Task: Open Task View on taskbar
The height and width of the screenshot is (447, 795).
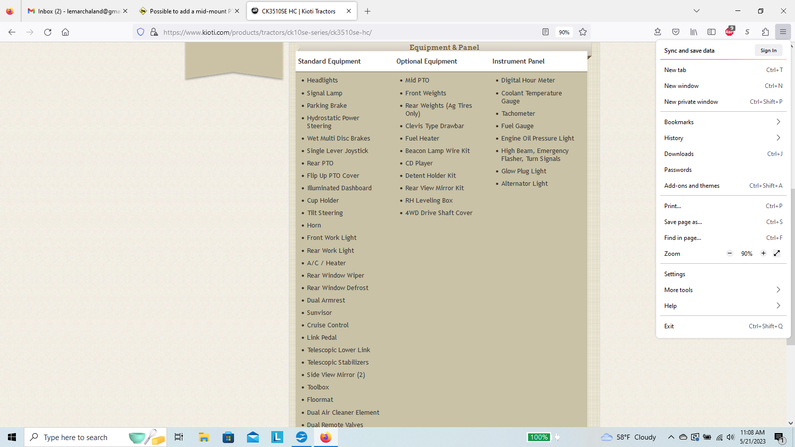Action: pos(179,437)
